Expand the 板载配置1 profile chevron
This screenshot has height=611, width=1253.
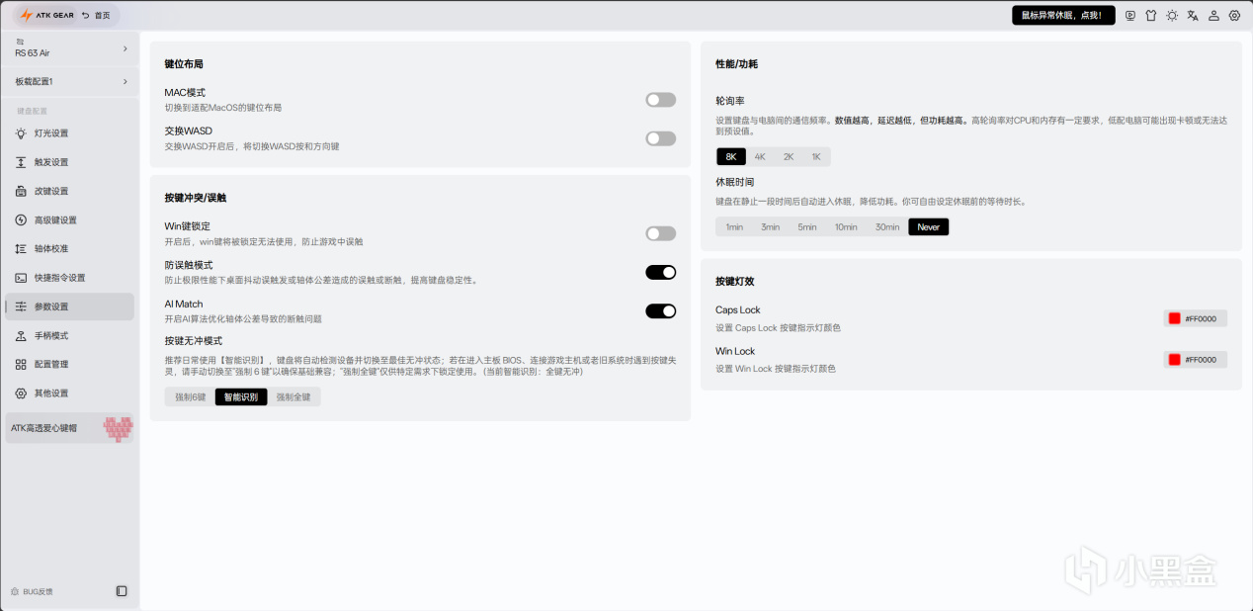coord(125,81)
